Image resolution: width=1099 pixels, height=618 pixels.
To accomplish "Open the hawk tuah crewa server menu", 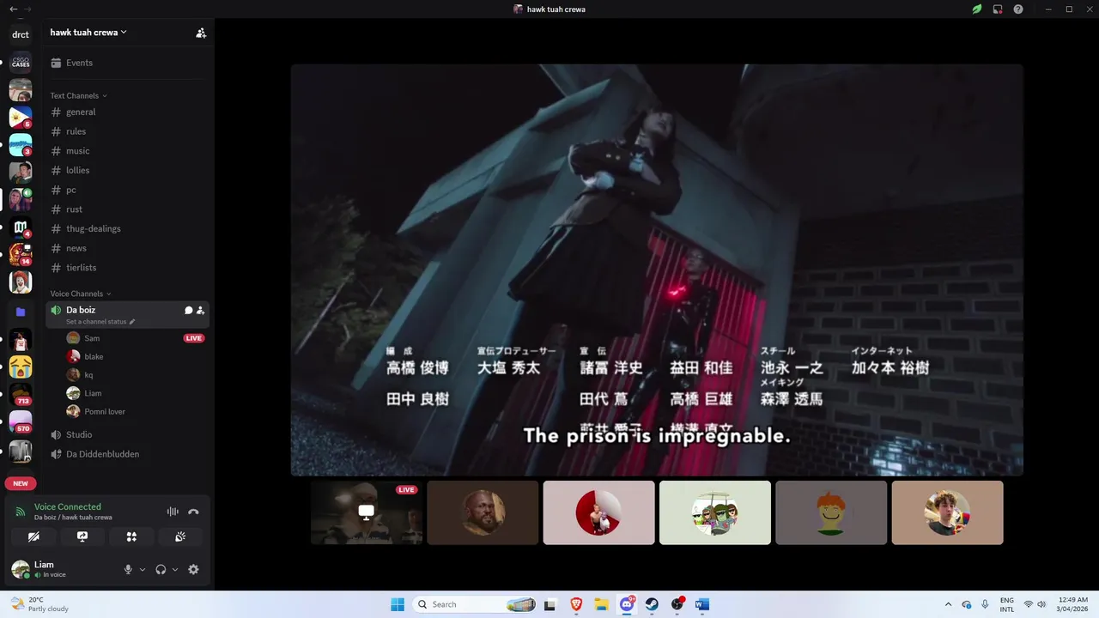I will [88, 33].
